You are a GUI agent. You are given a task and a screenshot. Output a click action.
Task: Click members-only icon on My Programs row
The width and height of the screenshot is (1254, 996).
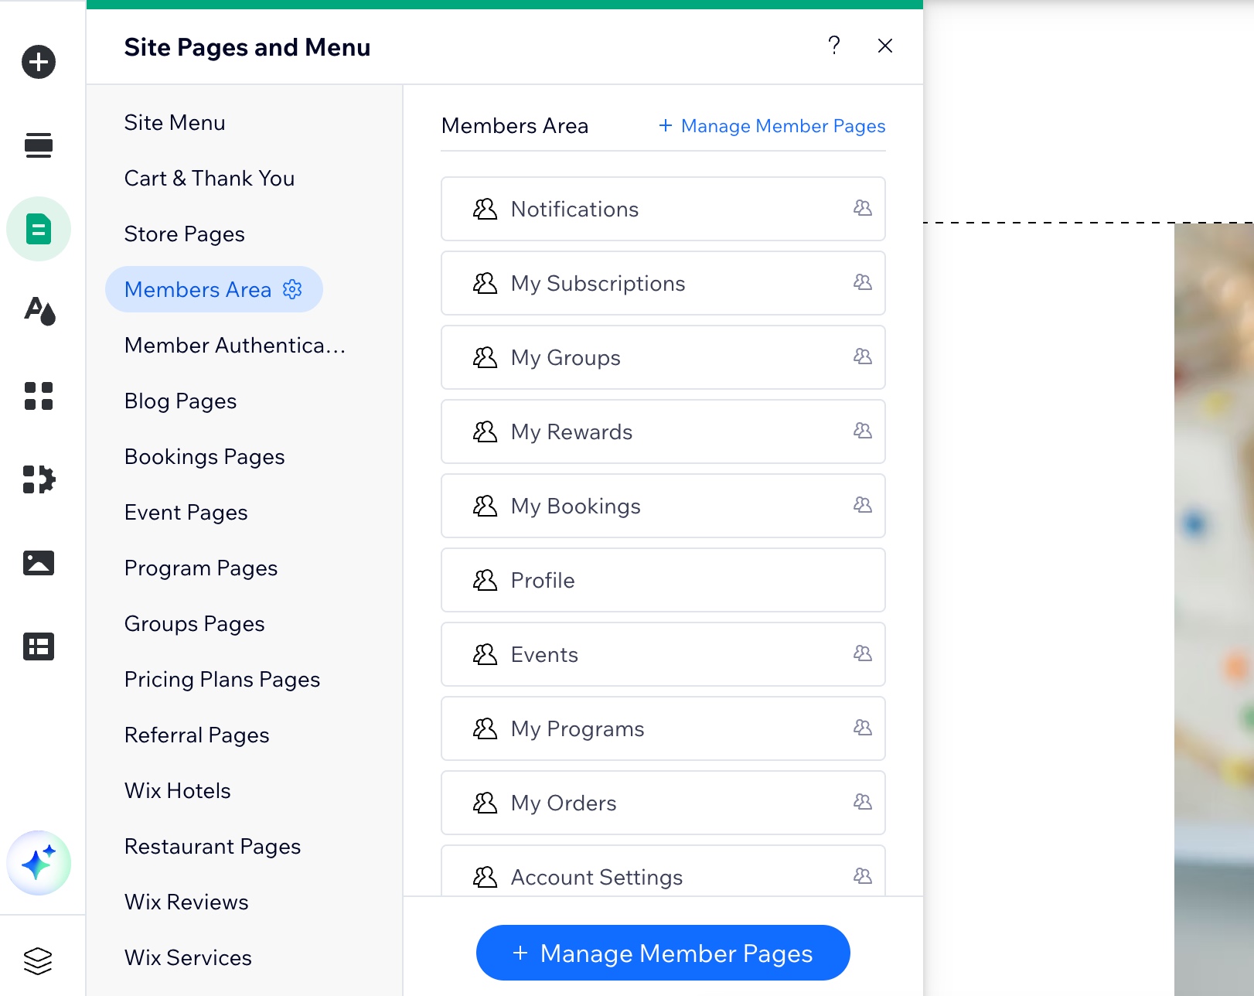click(x=863, y=728)
